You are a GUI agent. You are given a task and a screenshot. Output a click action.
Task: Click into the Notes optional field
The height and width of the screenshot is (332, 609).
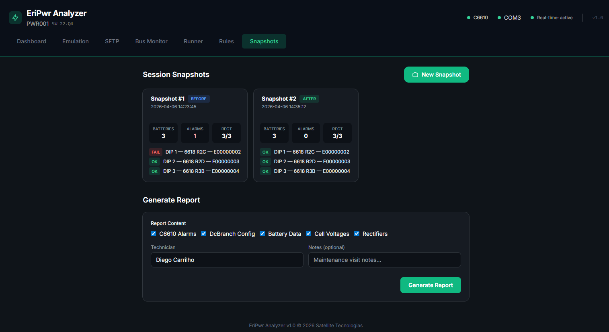[x=384, y=260]
